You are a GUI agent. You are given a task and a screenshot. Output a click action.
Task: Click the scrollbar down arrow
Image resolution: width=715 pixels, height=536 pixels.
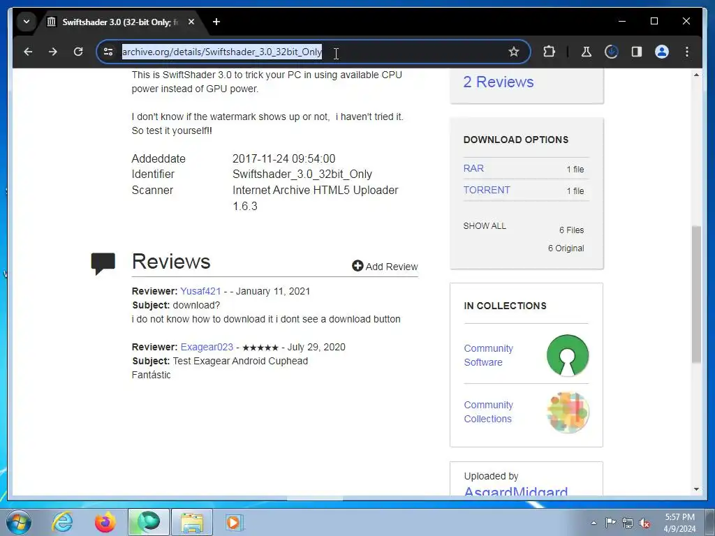coord(696,489)
